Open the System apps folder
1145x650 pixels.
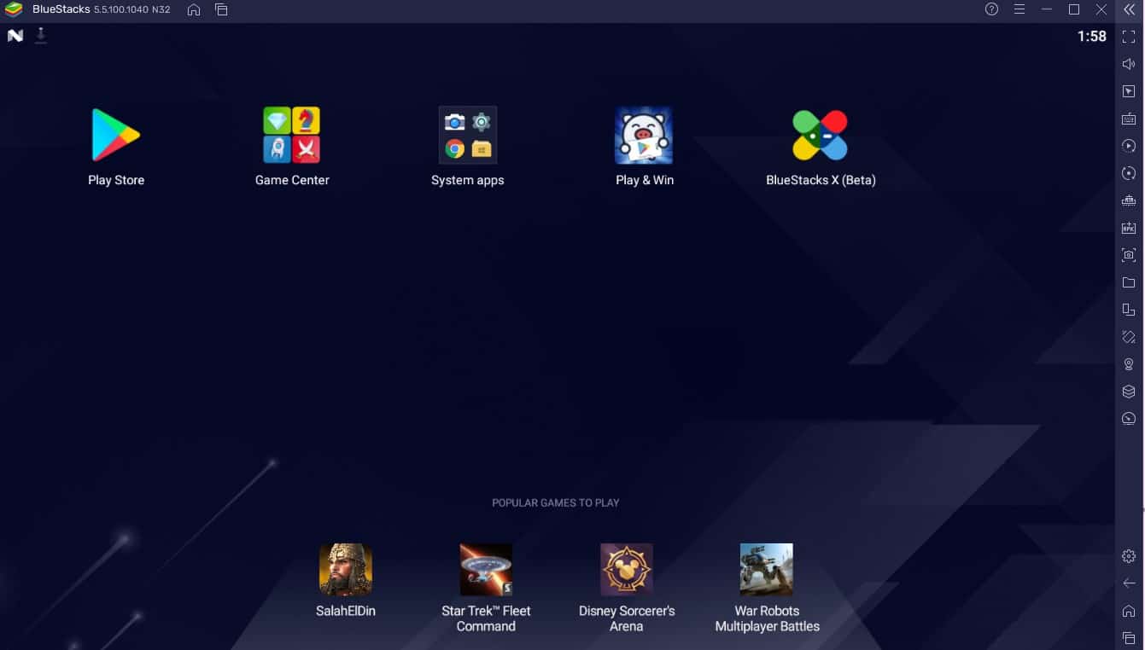467,135
